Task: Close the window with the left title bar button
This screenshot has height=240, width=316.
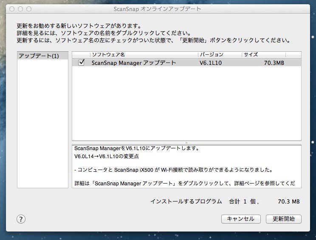Action: pyautogui.click(x=12, y=9)
